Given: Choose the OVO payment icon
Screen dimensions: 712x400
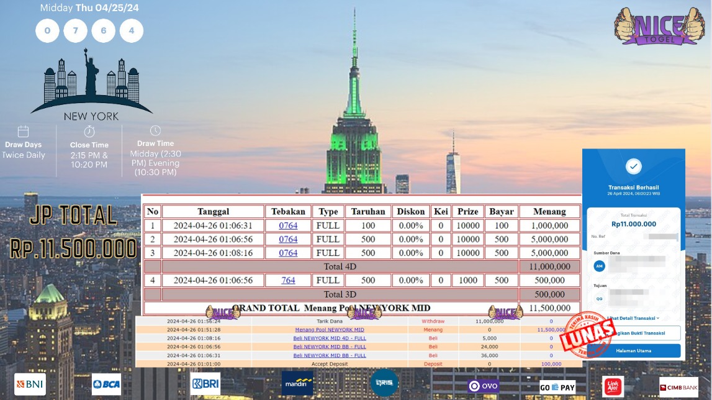Looking at the screenshot, I should [x=483, y=386].
